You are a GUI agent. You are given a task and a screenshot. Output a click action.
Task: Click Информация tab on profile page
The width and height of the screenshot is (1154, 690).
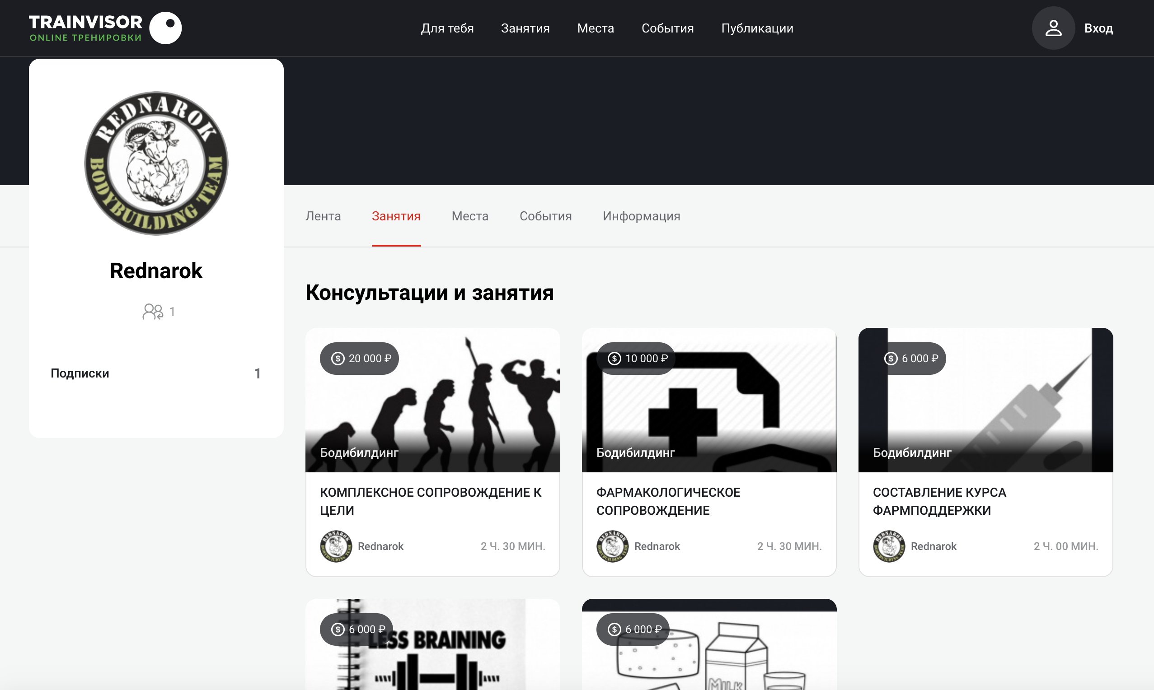click(641, 216)
